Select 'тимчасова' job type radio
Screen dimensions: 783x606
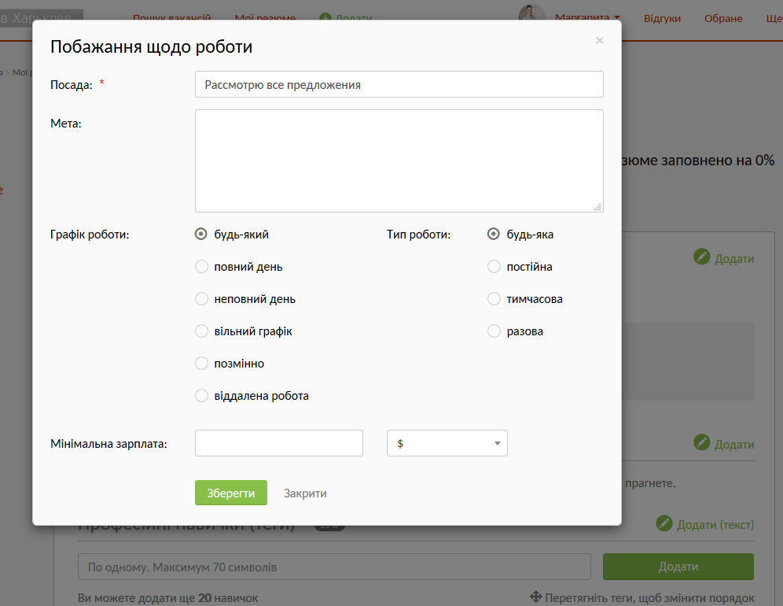tap(494, 299)
